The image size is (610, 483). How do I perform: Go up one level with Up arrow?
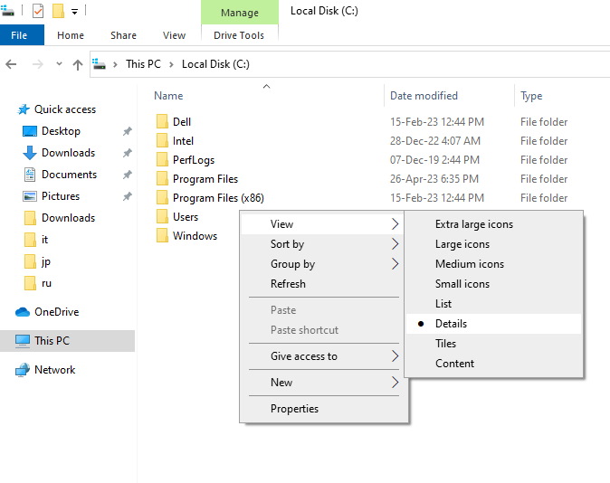click(x=78, y=64)
